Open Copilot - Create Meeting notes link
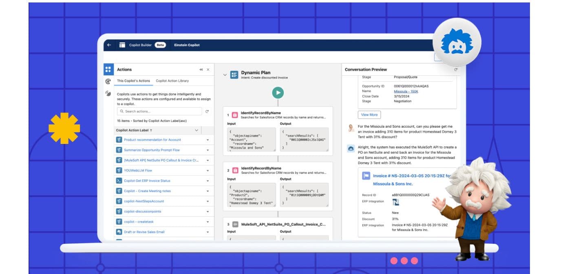This screenshot has height=274, width=574. click(x=147, y=191)
